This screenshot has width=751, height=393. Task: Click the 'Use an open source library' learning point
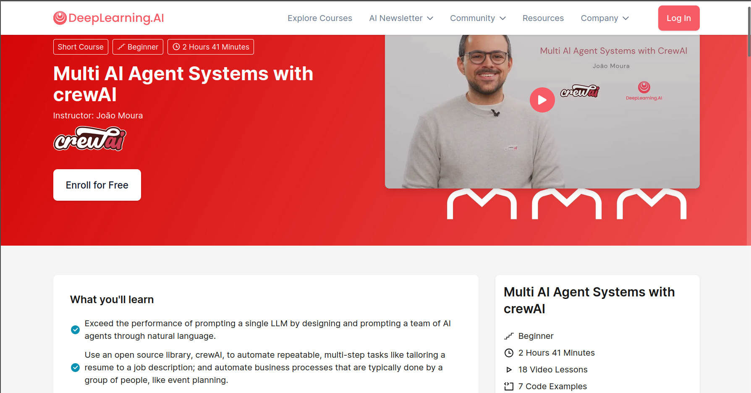(x=265, y=367)
